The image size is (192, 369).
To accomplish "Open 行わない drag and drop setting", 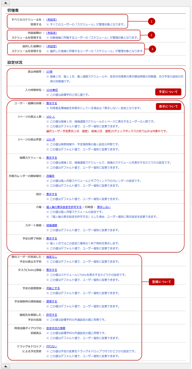I will click(52, 346).
